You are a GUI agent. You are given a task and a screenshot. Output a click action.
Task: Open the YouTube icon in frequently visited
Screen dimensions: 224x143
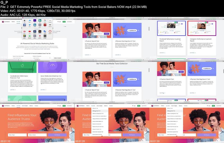[x=30, y=31]
